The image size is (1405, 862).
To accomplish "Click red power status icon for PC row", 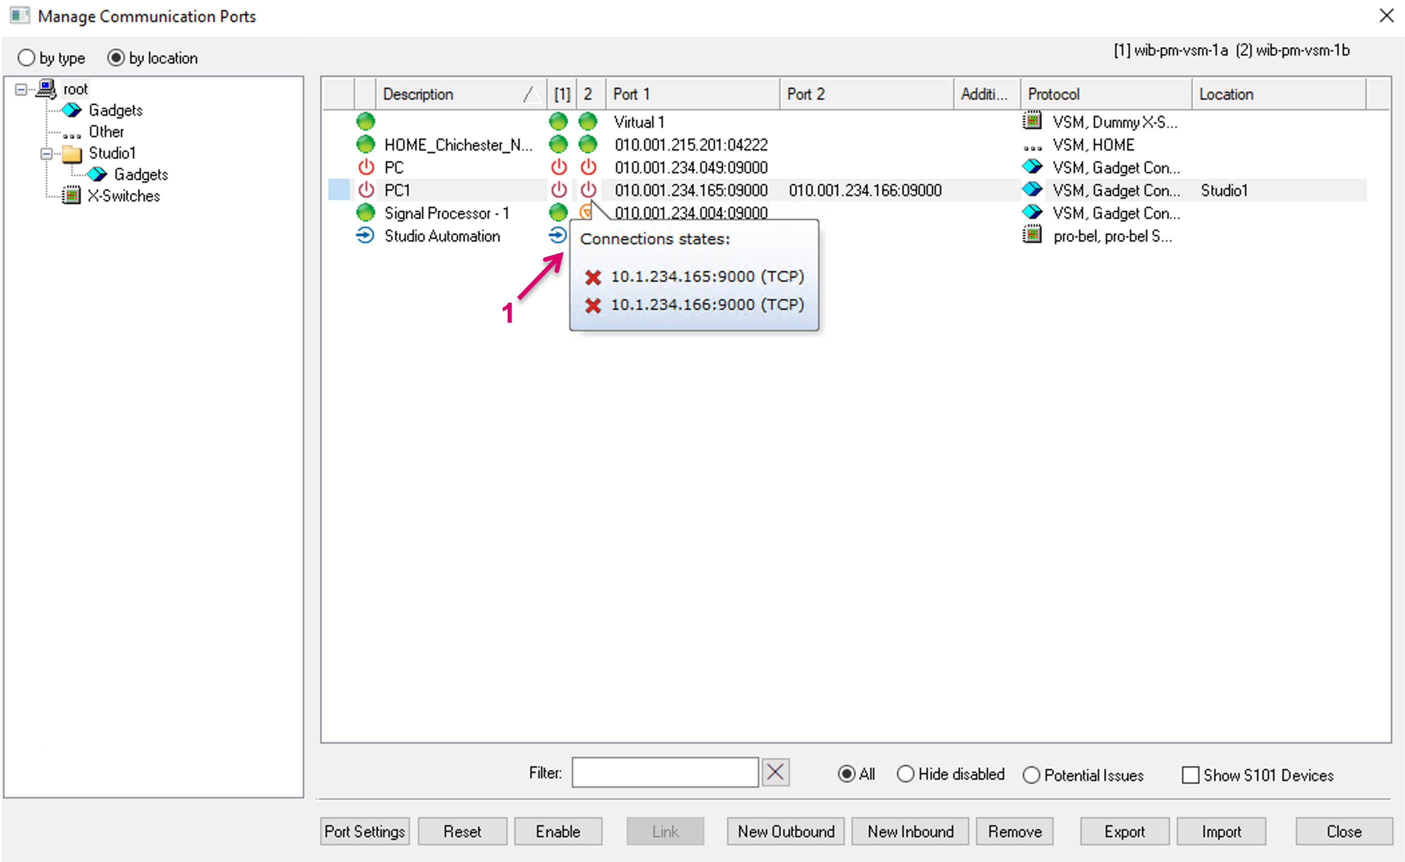I will tap(366, 167).
